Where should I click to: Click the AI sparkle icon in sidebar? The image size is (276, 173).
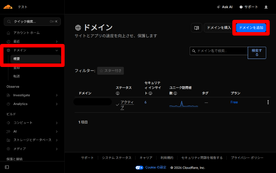point(8,131)
